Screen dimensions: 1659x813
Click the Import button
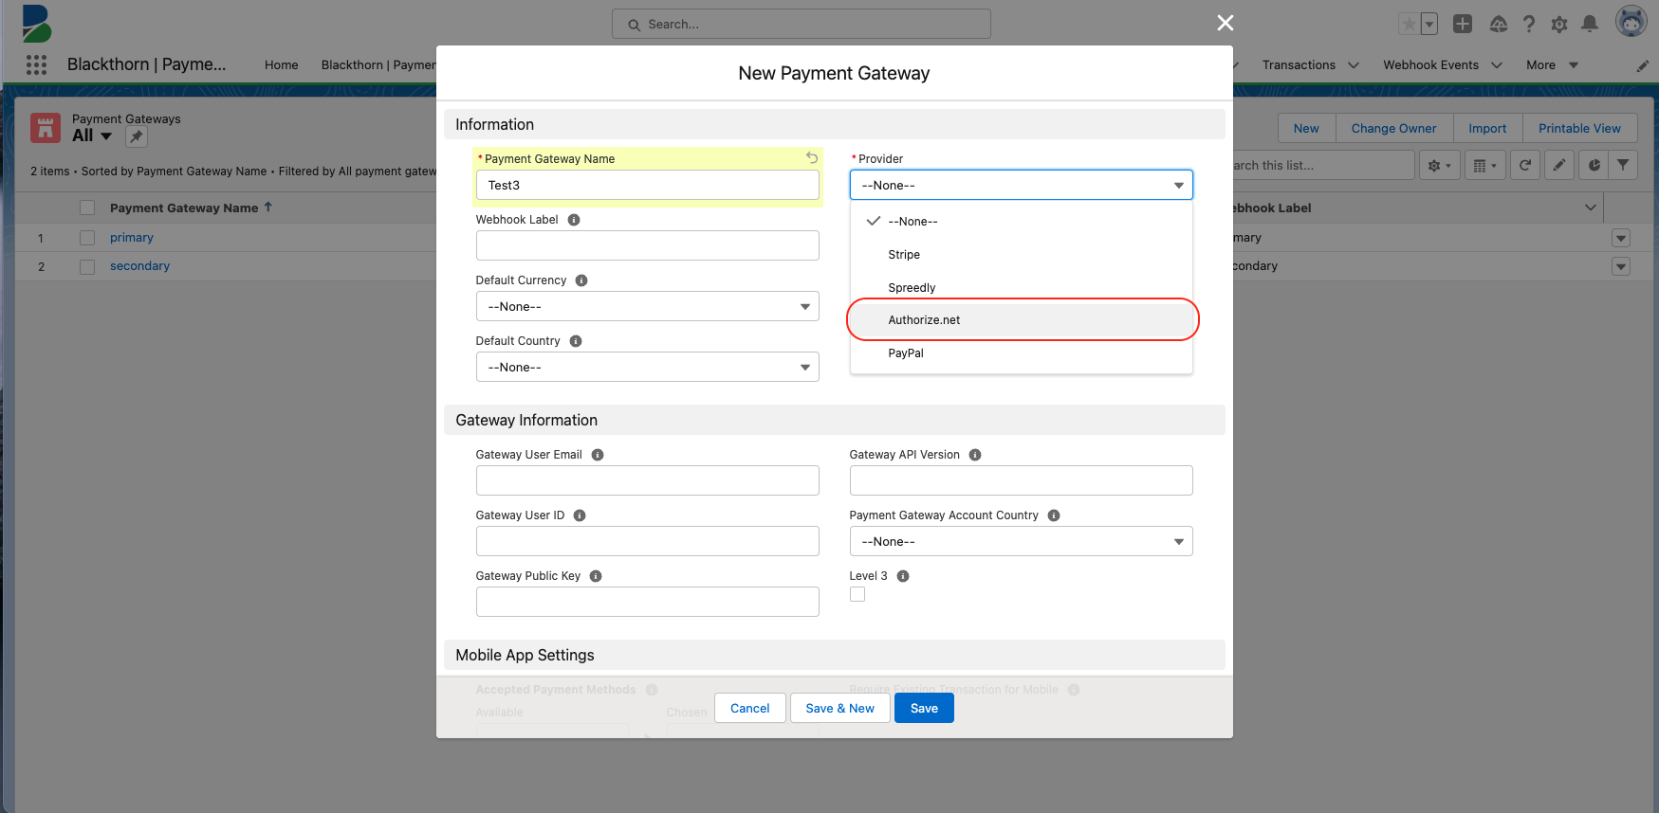click(x=1487, y=128)
